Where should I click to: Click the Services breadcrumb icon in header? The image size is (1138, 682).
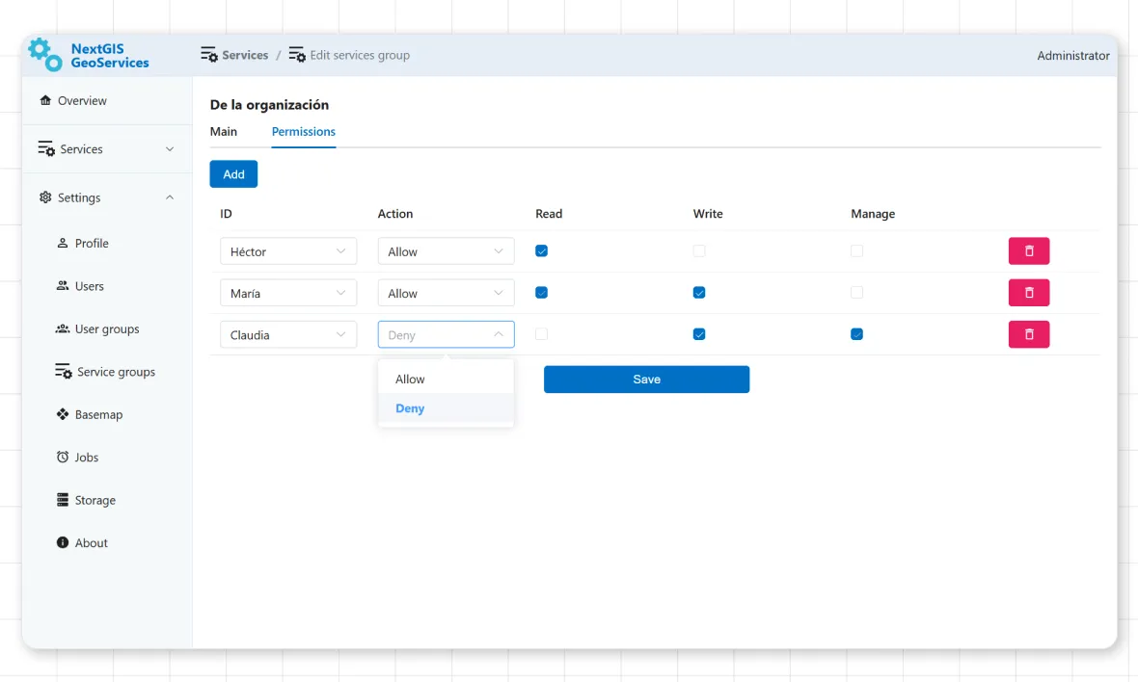tap(209, 54)
